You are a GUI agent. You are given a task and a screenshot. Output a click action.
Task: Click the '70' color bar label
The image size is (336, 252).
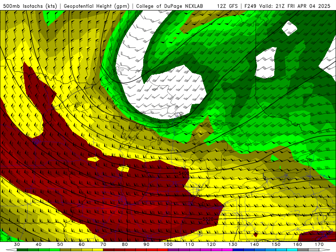point(103,244)
